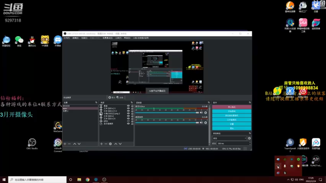Pop out the Sources dock panel
This screenshot has height=183, width=326.
click(132, 102)
